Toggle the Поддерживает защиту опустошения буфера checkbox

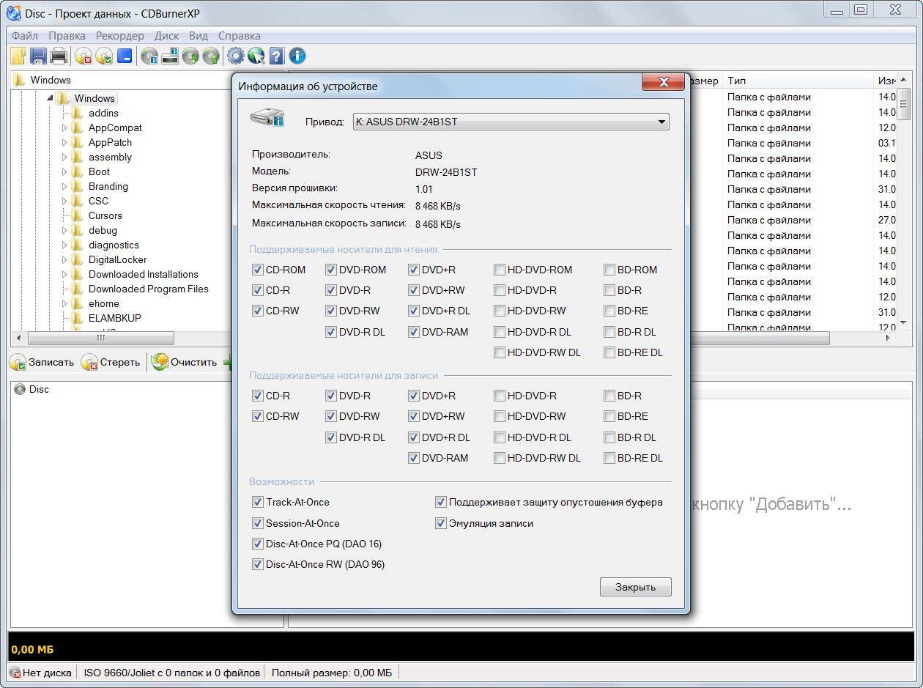click(x=440, y=502)
